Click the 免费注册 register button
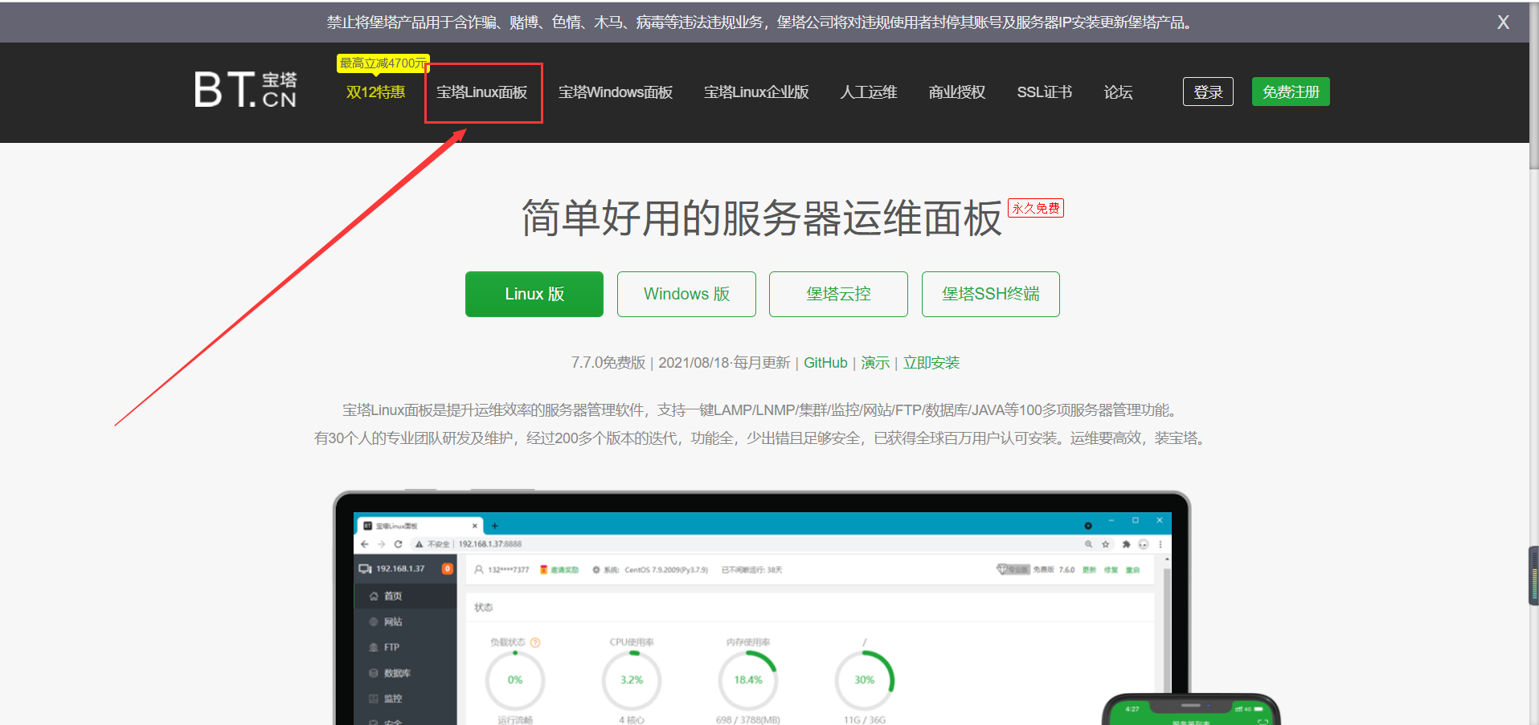The height and width of the screenshot is (725, 1539). click(x=1291, y=92)
